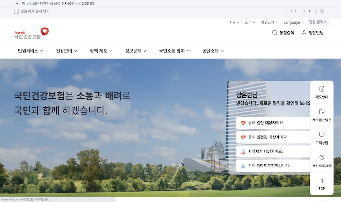This screenshot has height=202, width=341.
Task: Click the www.nhis.or.kr loading status bar text
Action: click(26, 199)
